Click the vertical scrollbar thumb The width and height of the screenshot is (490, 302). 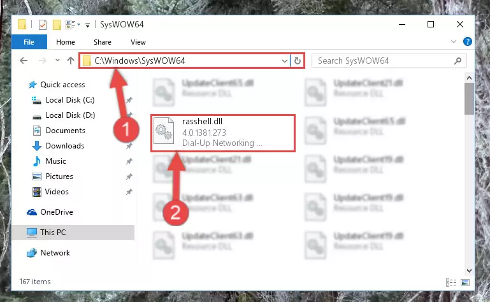469,99
